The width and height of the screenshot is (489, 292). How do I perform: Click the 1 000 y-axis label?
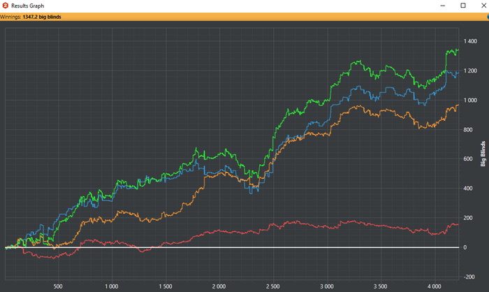pyautogui.click(x=470, y=100)
